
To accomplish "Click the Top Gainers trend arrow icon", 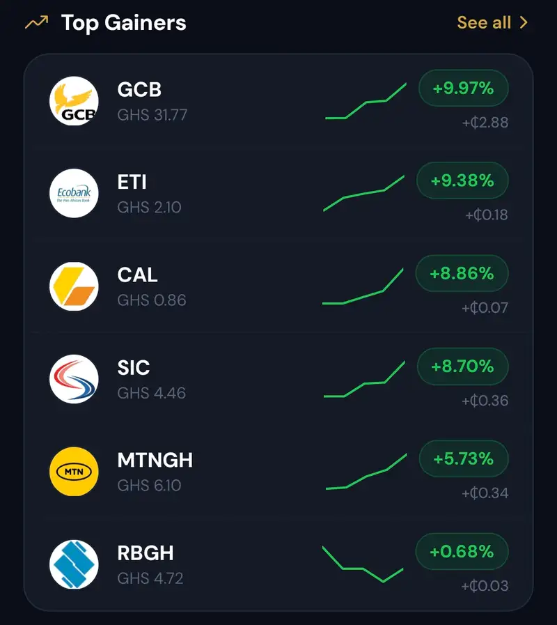I will tap(37, 22).
